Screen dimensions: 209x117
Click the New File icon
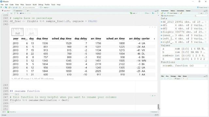pos(1,7)
